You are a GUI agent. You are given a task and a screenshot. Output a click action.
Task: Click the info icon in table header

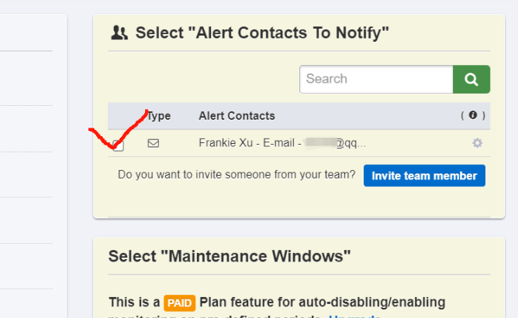point(473,115)
